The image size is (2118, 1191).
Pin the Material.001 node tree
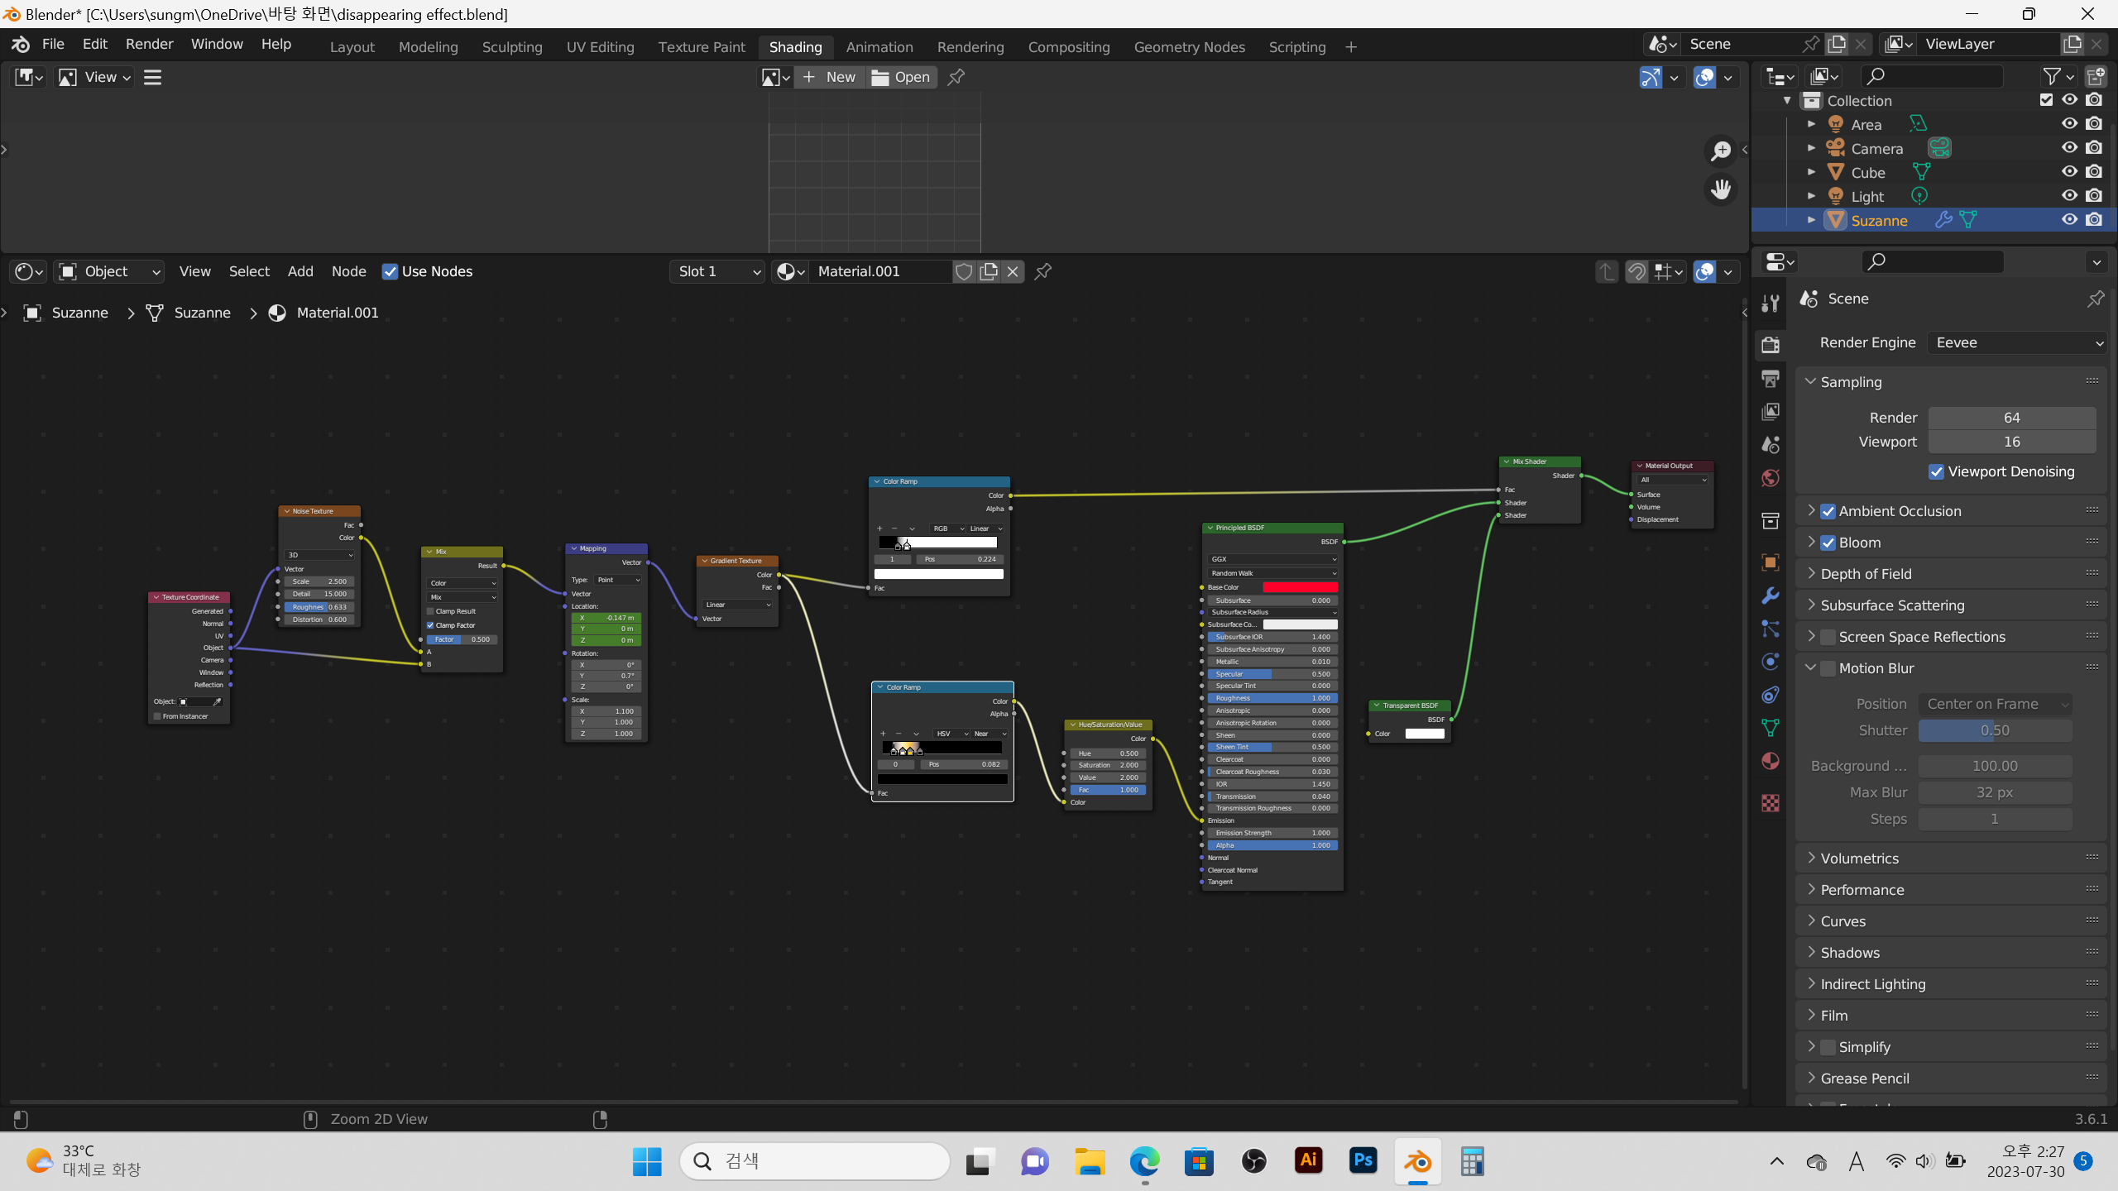(x=1043, y=271)
